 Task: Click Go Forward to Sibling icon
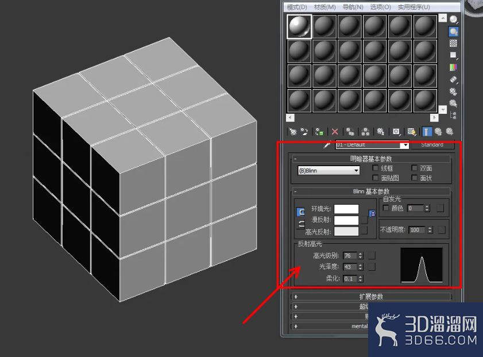coord(450,132)
